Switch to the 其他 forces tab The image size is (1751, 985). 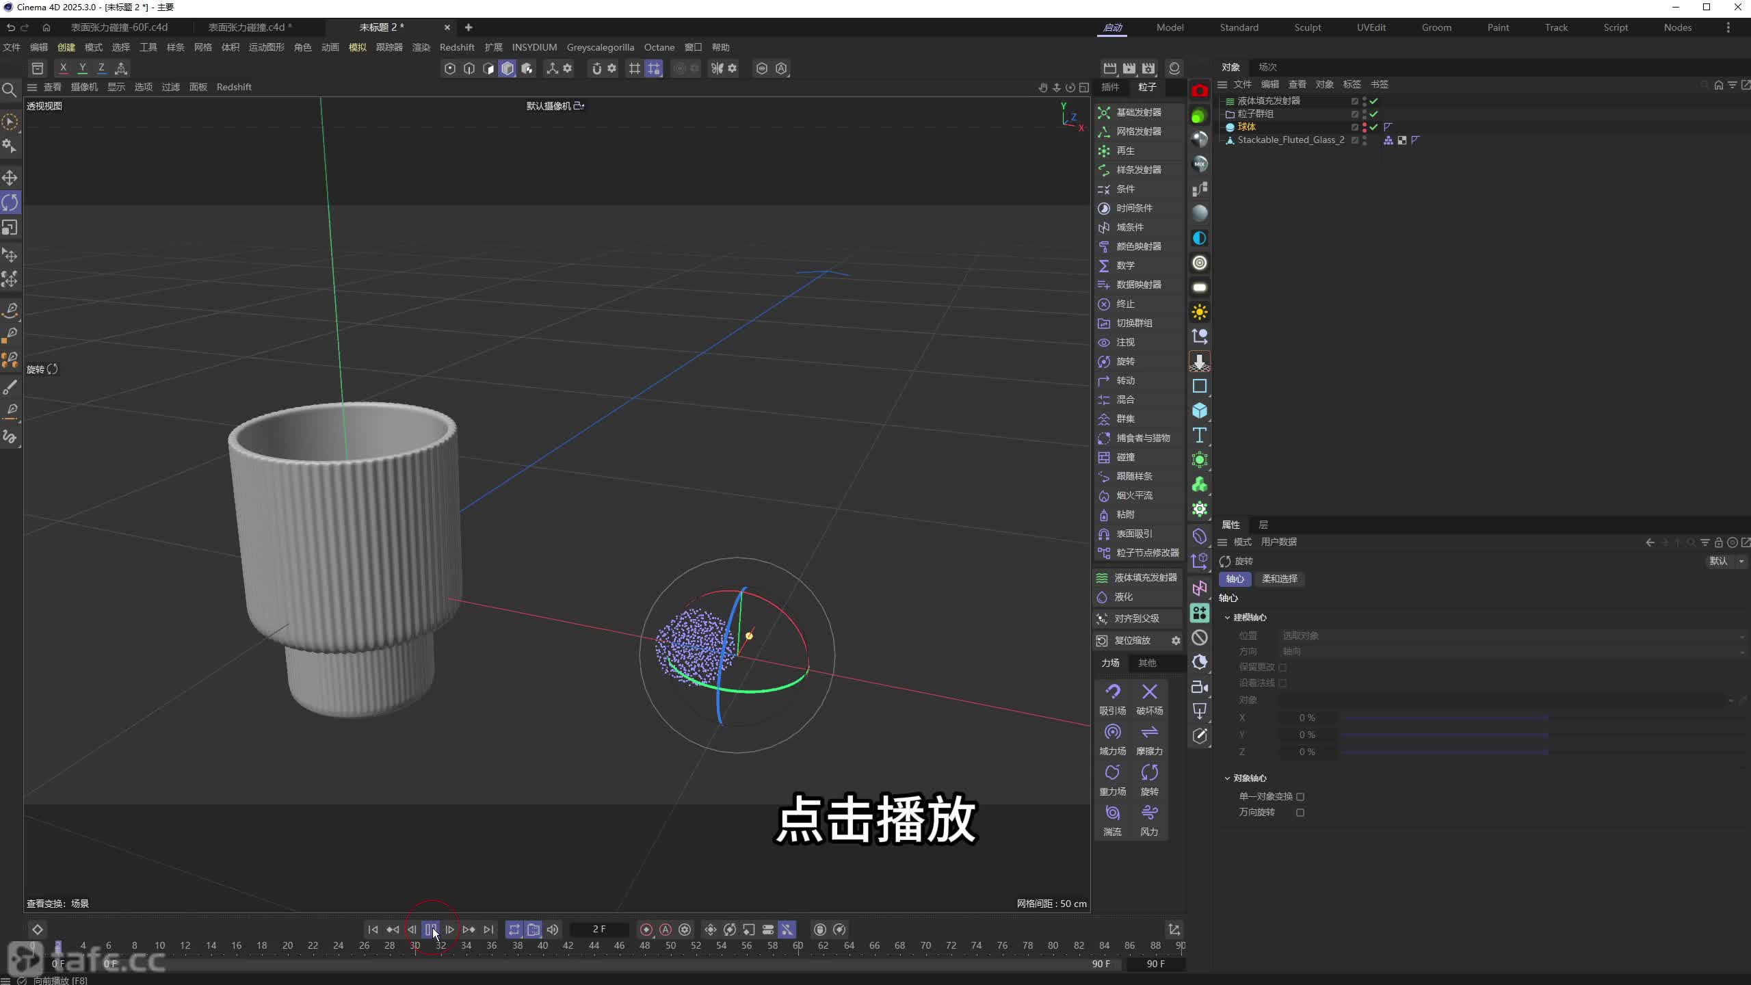1147,663
